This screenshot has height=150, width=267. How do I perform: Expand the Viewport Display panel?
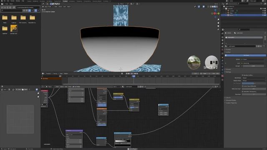pyautogui.click(x=231, y=100)
